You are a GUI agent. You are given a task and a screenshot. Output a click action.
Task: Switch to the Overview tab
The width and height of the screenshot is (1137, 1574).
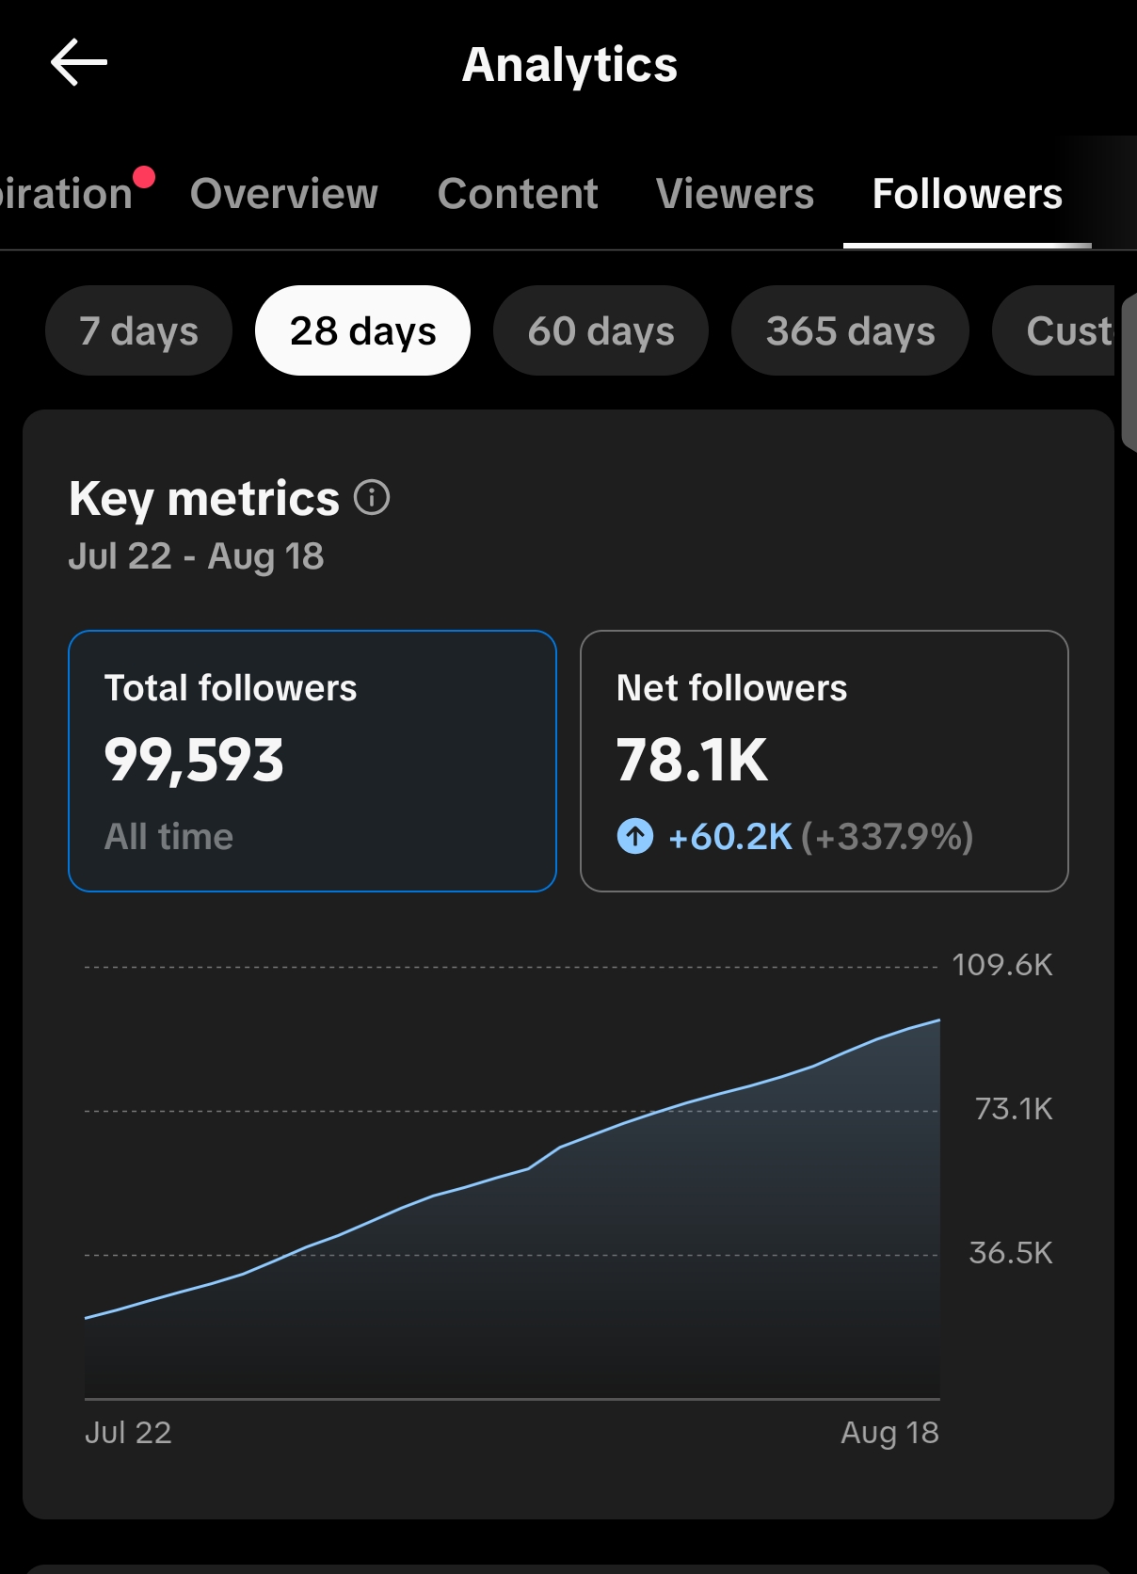coord(283,194)
